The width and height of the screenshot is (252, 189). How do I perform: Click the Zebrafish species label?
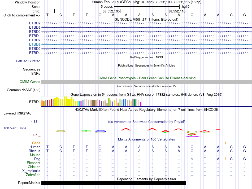[x=33, y=175]
